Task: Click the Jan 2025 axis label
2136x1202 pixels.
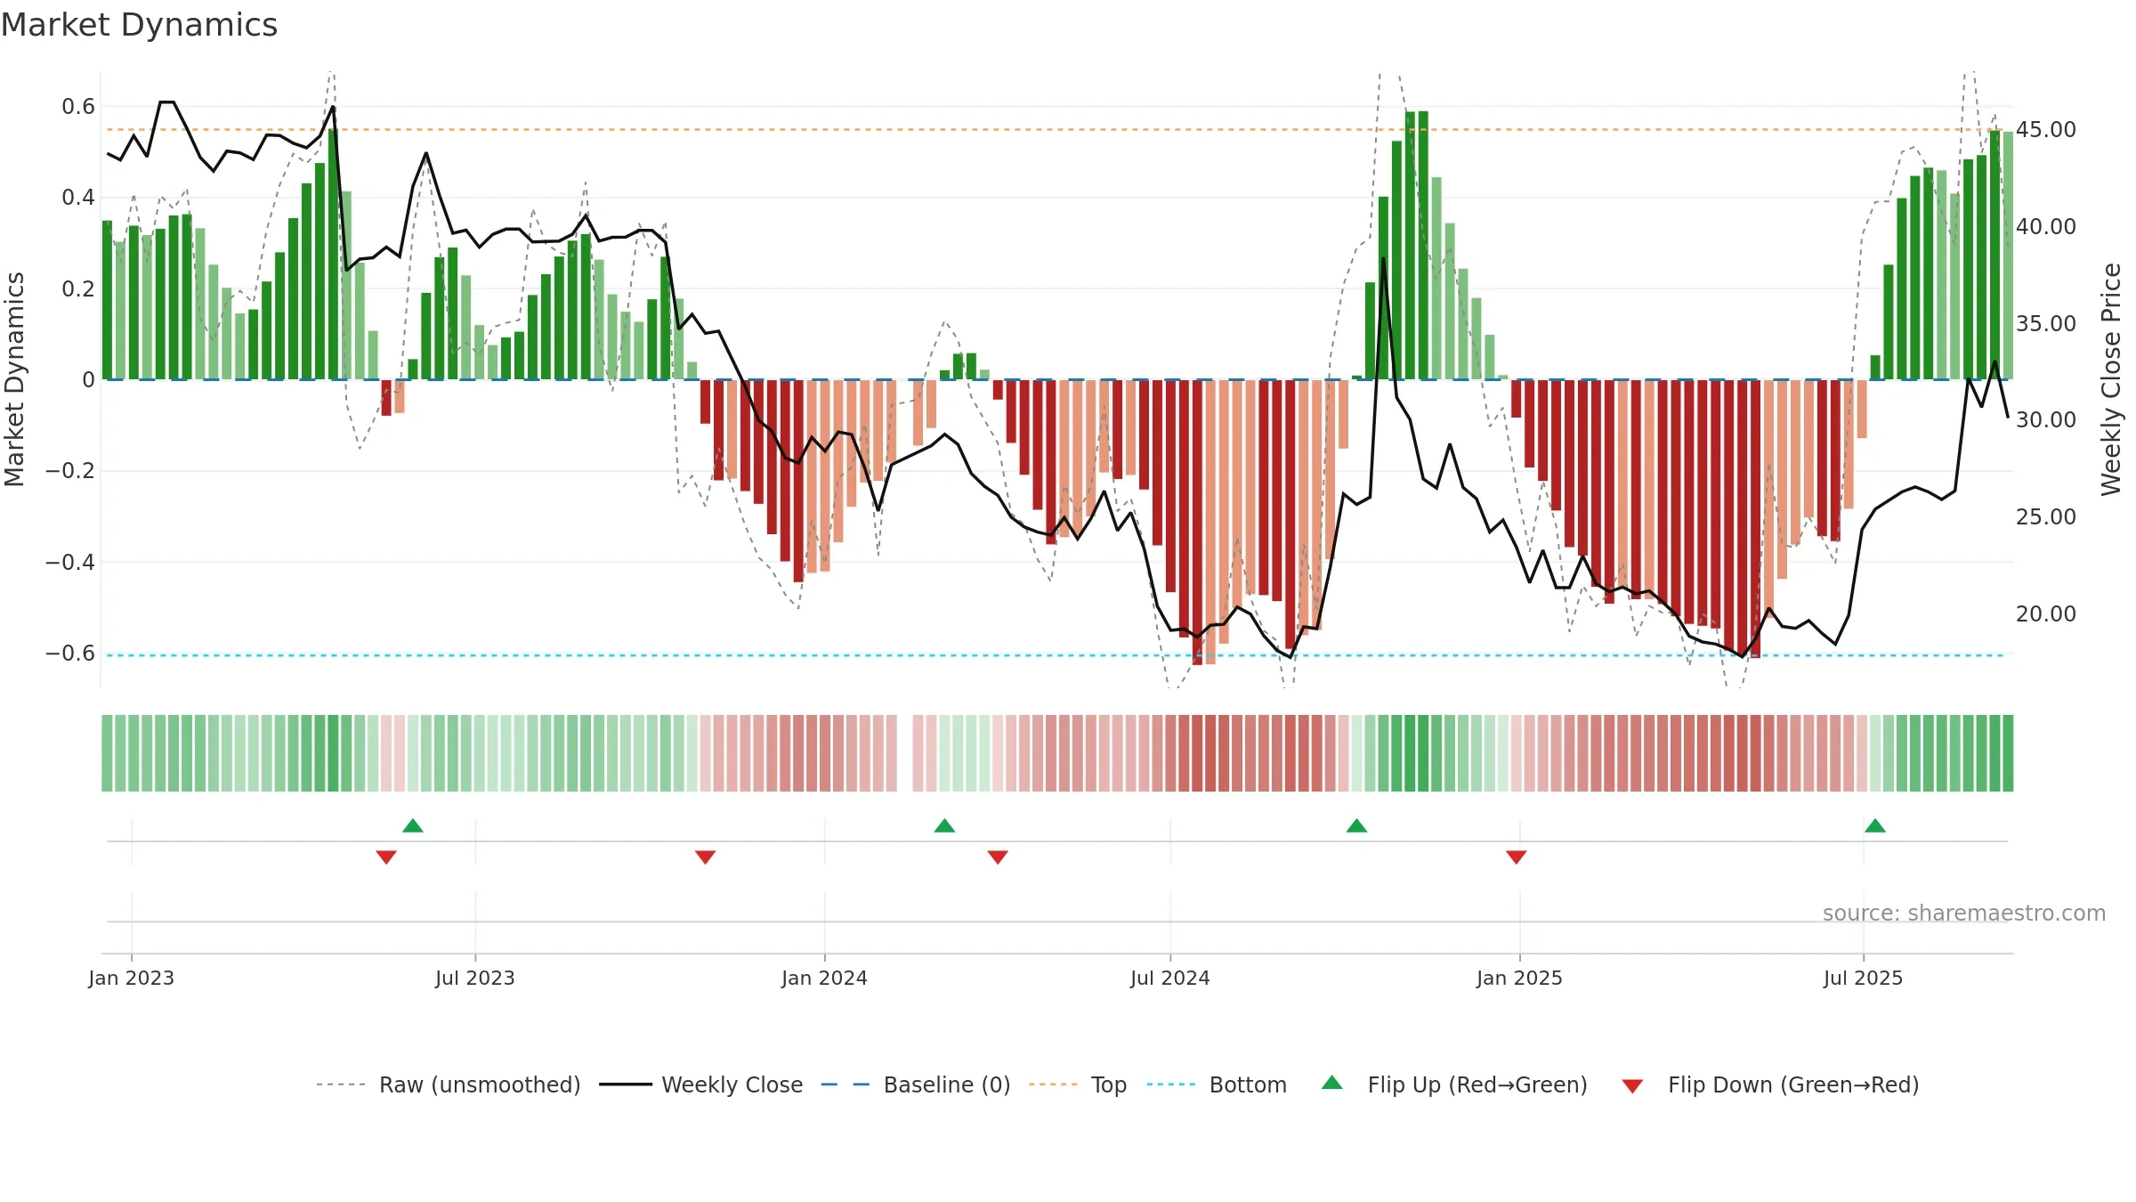Action: tap(1520, 978)
